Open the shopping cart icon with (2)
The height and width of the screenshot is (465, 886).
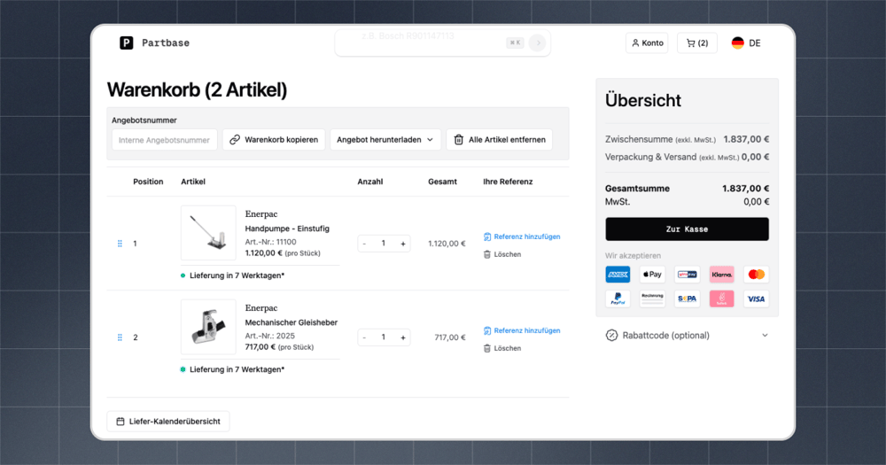(696, 43)
